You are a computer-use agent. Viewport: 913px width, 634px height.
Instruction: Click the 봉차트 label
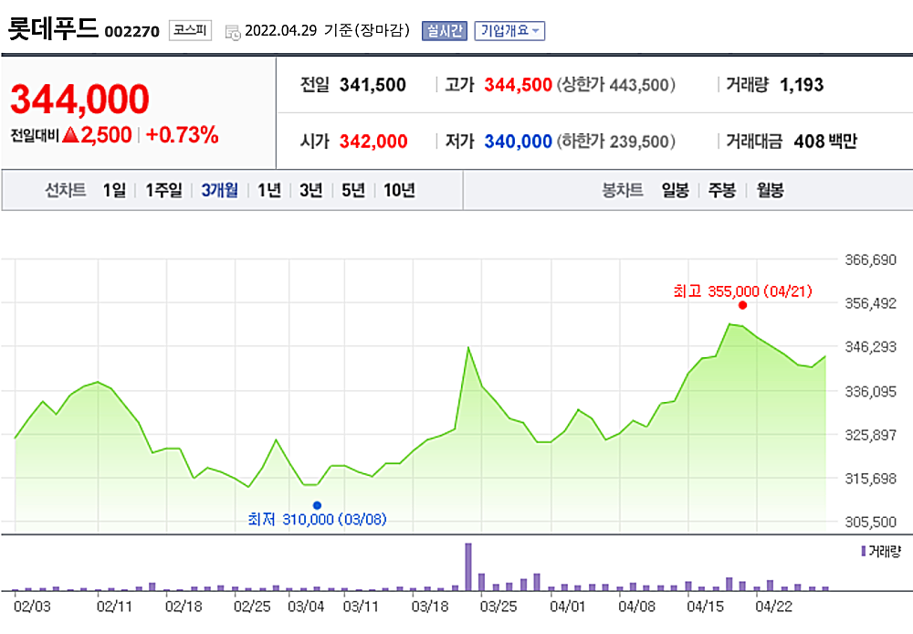click(622, 190)
